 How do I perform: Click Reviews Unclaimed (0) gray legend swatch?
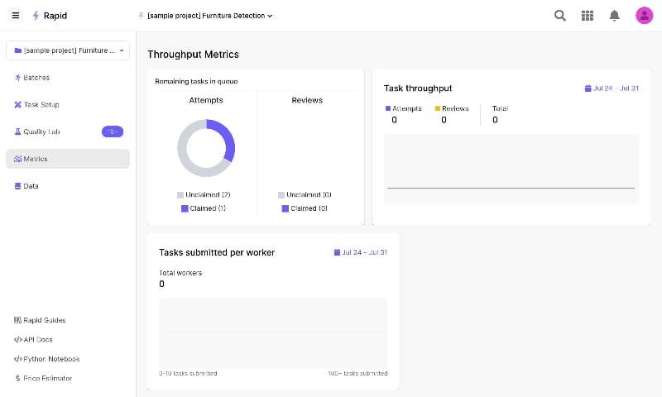[281, 195]
